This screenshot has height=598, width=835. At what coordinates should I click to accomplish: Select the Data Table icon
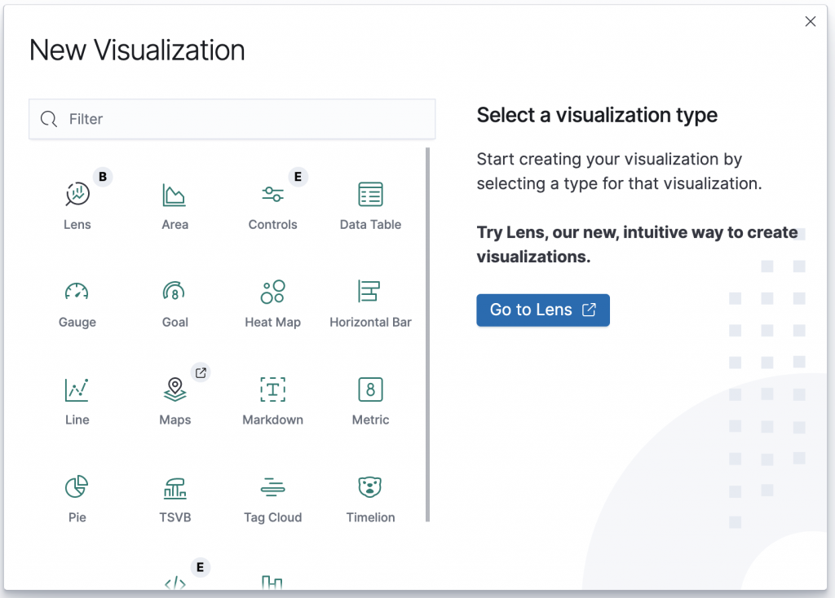click(x=370, y=195)
